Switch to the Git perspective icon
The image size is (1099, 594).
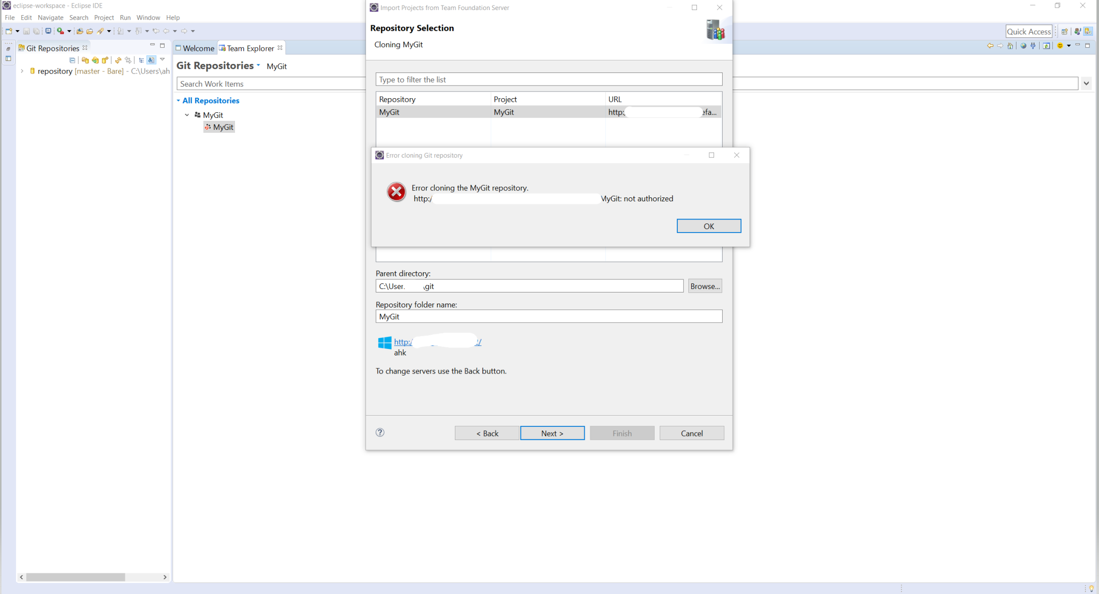(x=1088, y=31)
